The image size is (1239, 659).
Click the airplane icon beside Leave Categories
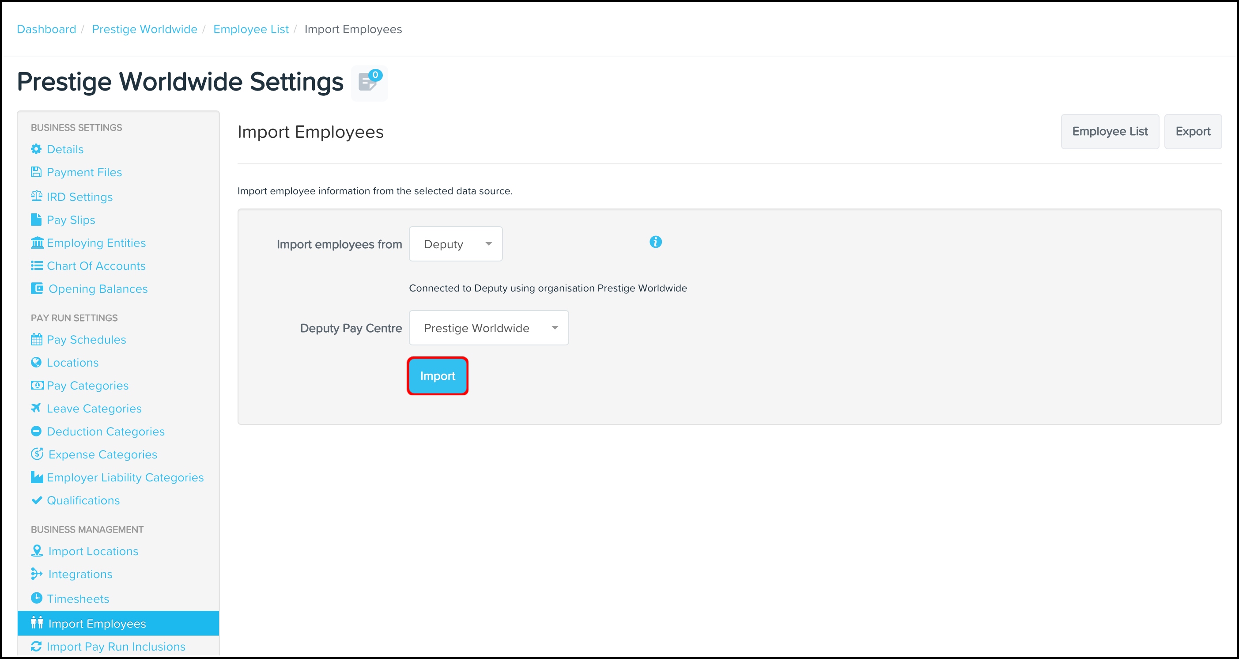point(36,408)
